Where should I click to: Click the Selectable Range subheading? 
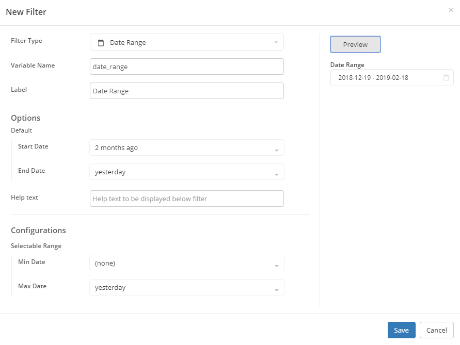[x=36, y=246]
